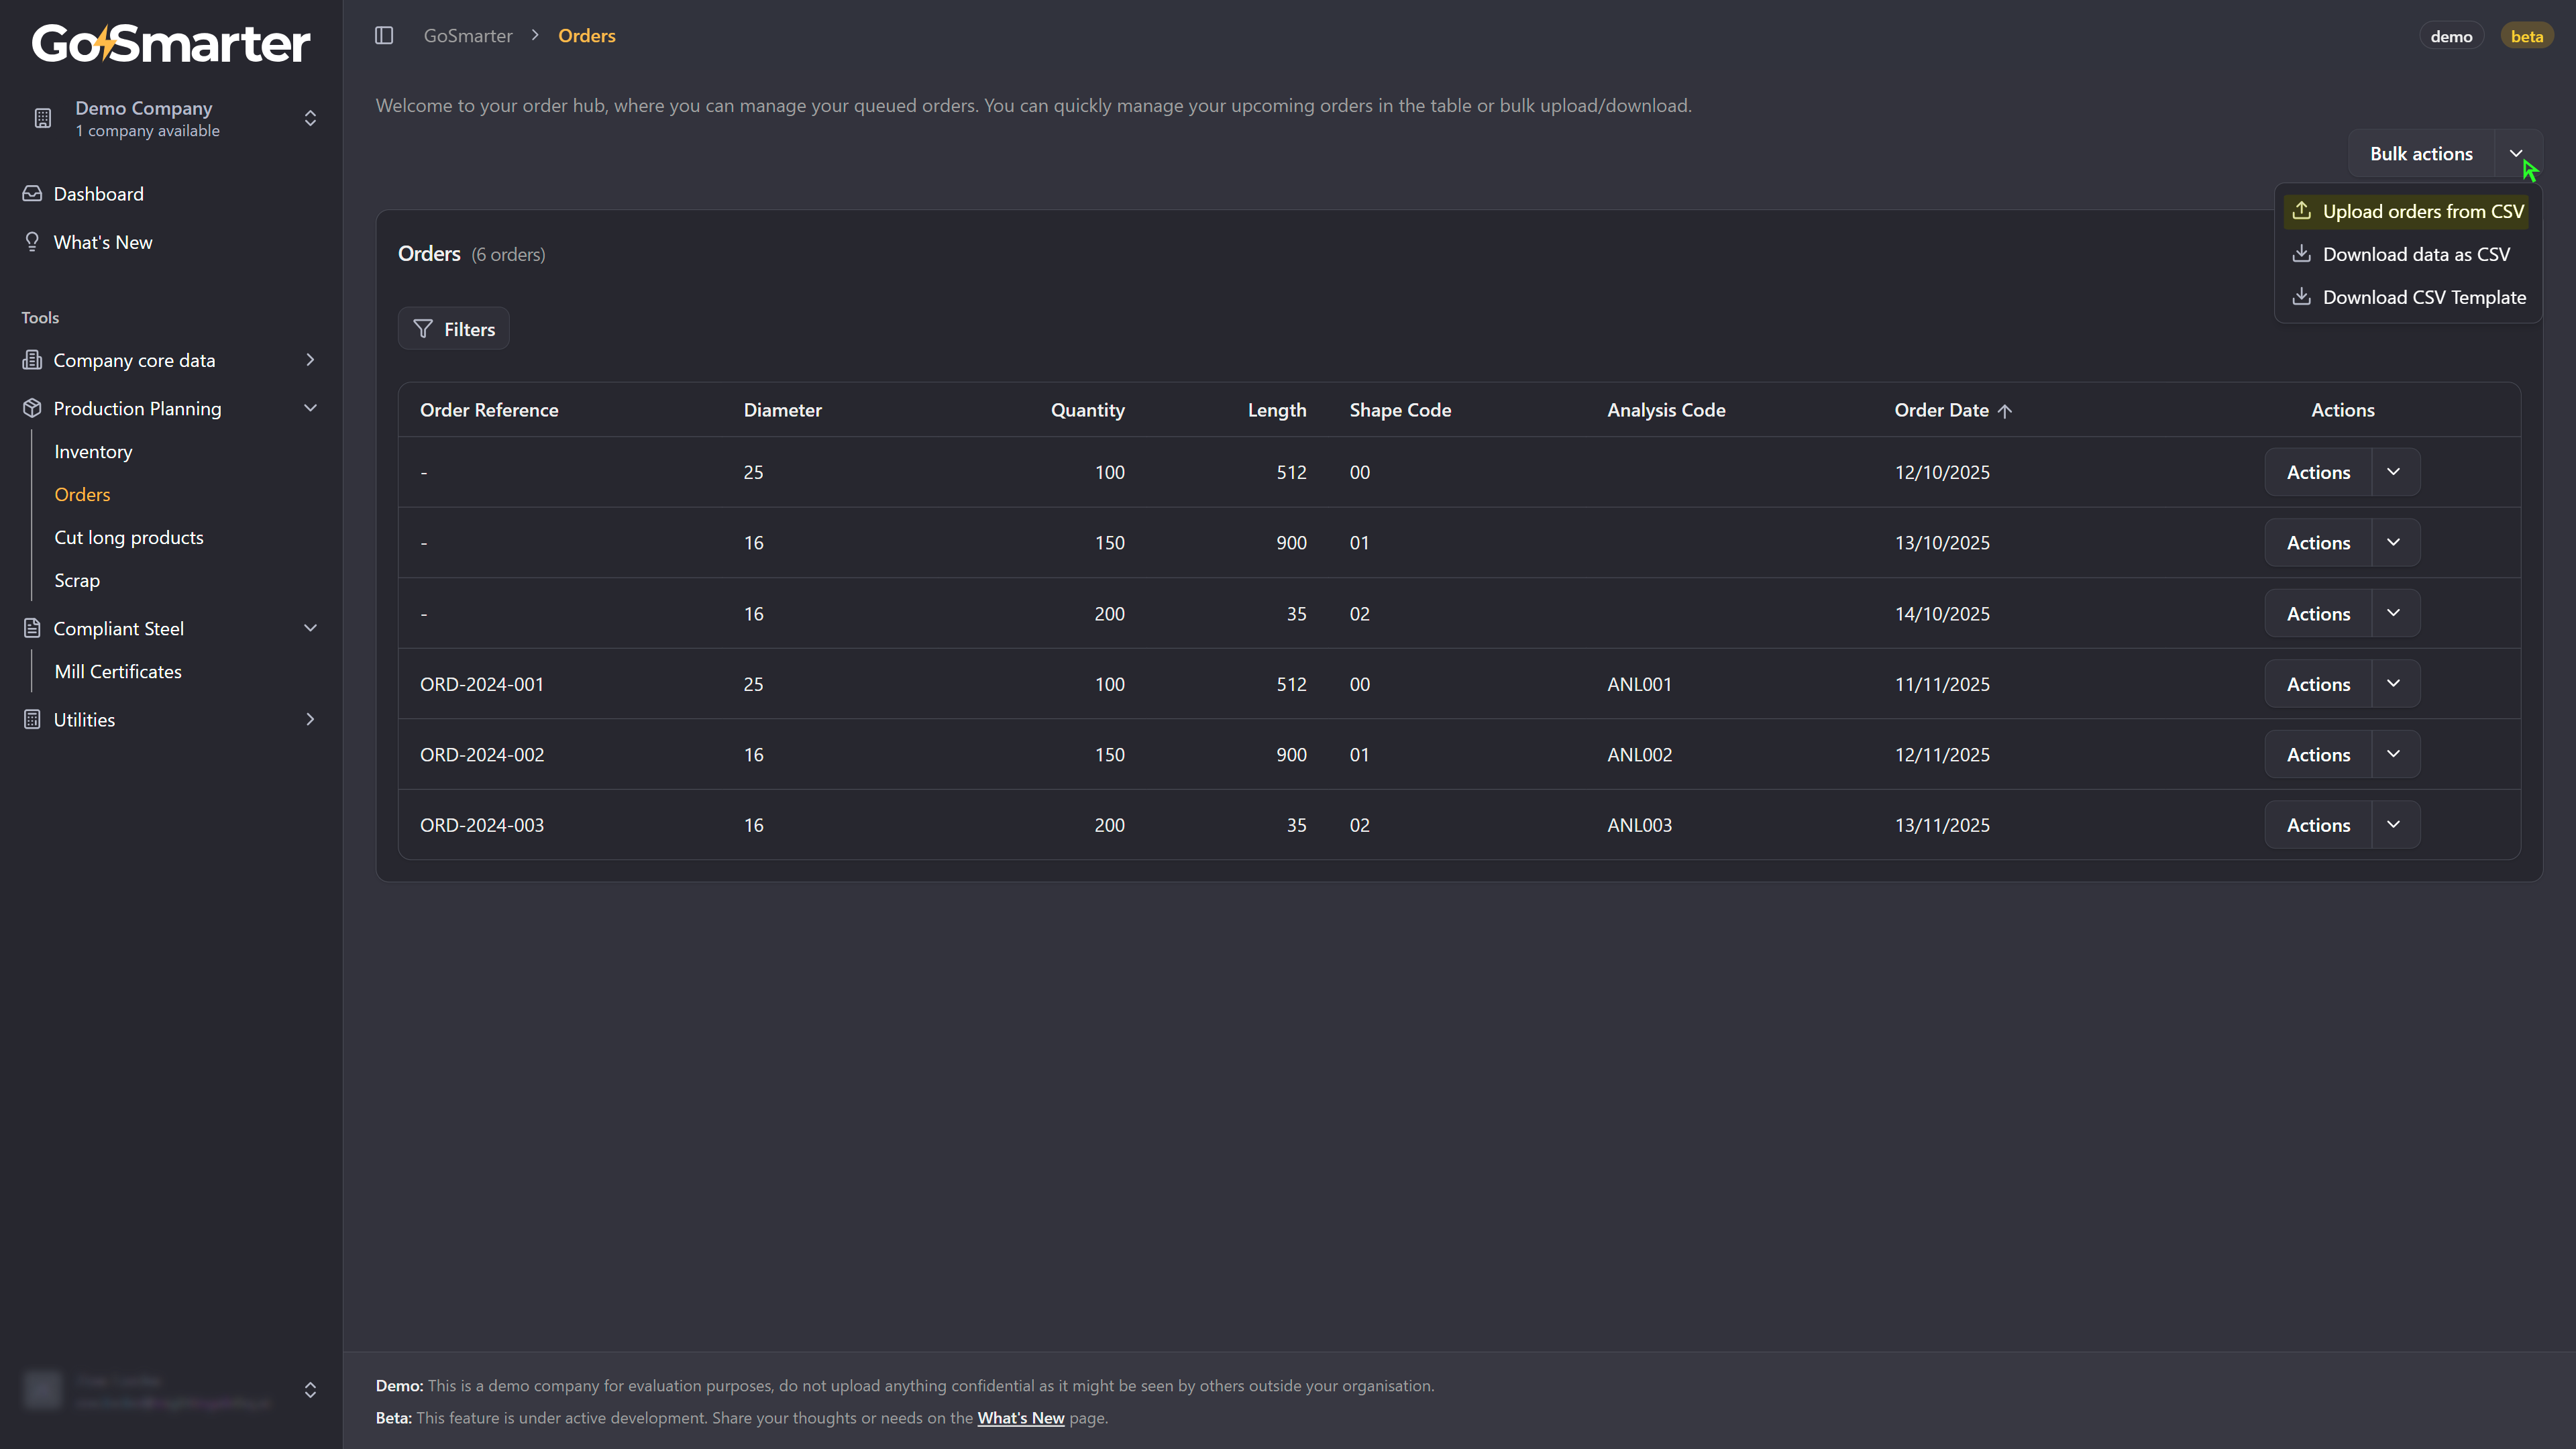Close the Bulk actions dropdown chevron
2576x1449 pixels.
(x=2516, y=153)
